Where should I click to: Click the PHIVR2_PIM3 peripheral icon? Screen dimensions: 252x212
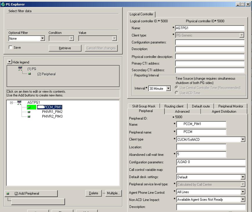(29, 116)
